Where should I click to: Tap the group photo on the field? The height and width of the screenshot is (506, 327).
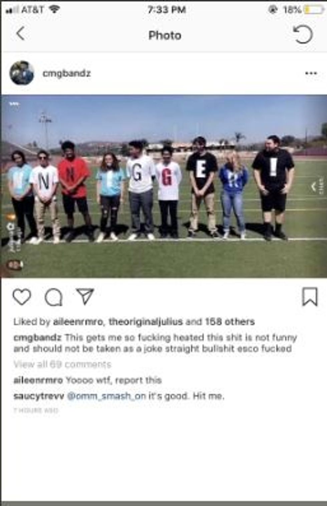(163, 186)
